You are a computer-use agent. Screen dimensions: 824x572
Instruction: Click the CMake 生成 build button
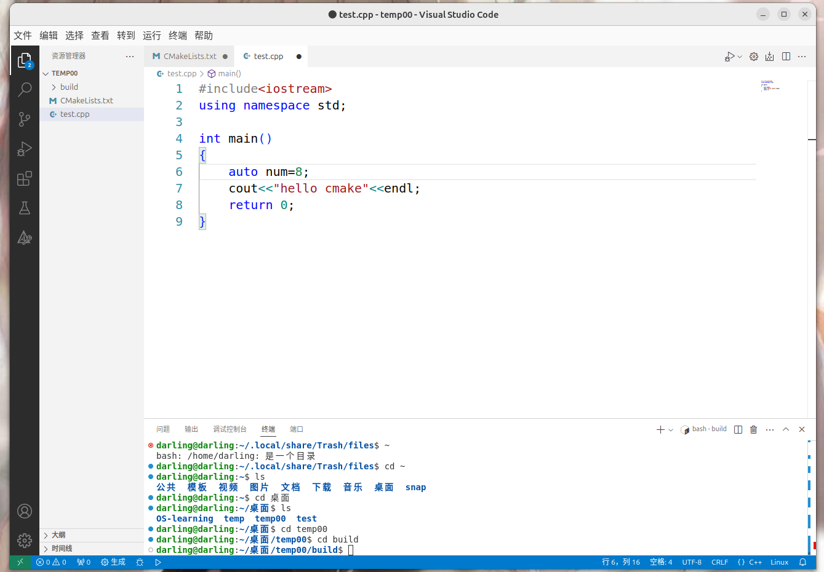113,562
